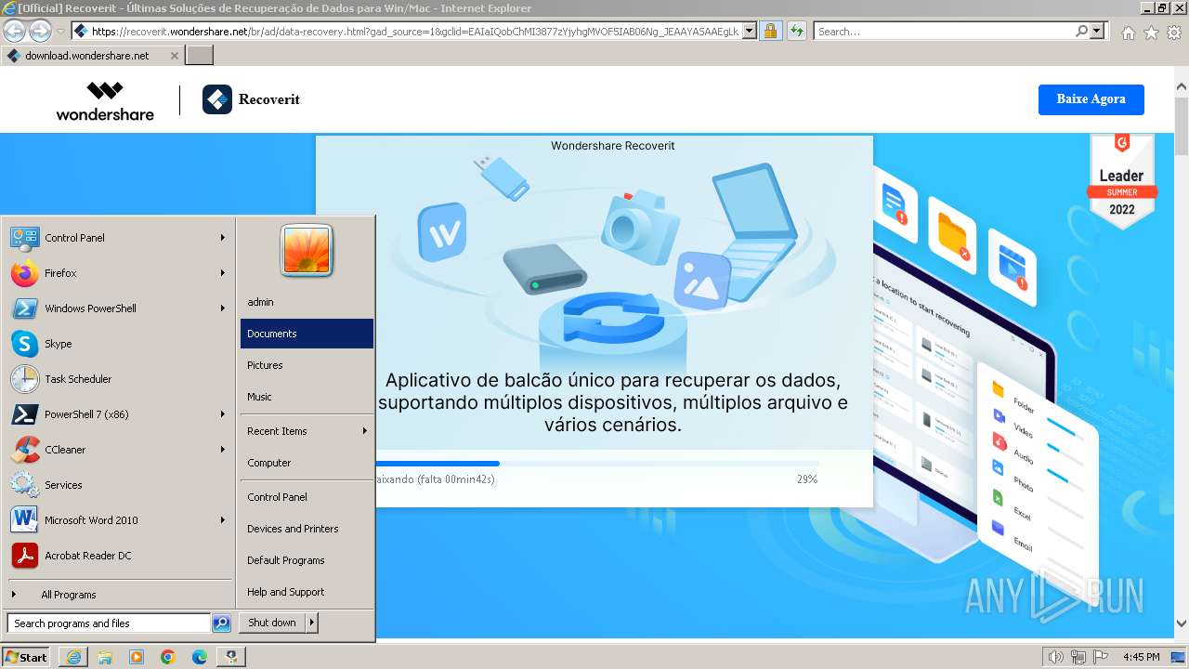Open the Pictures folder entry

307,365
